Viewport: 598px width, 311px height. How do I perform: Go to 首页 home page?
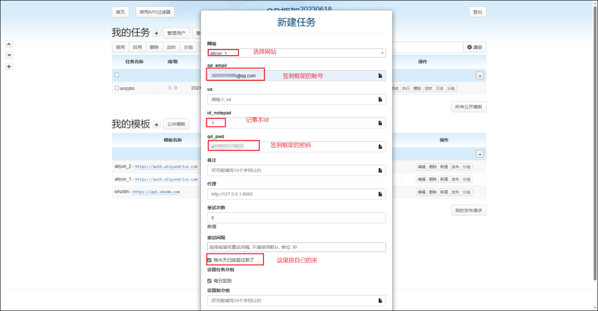tap(120, 12)
